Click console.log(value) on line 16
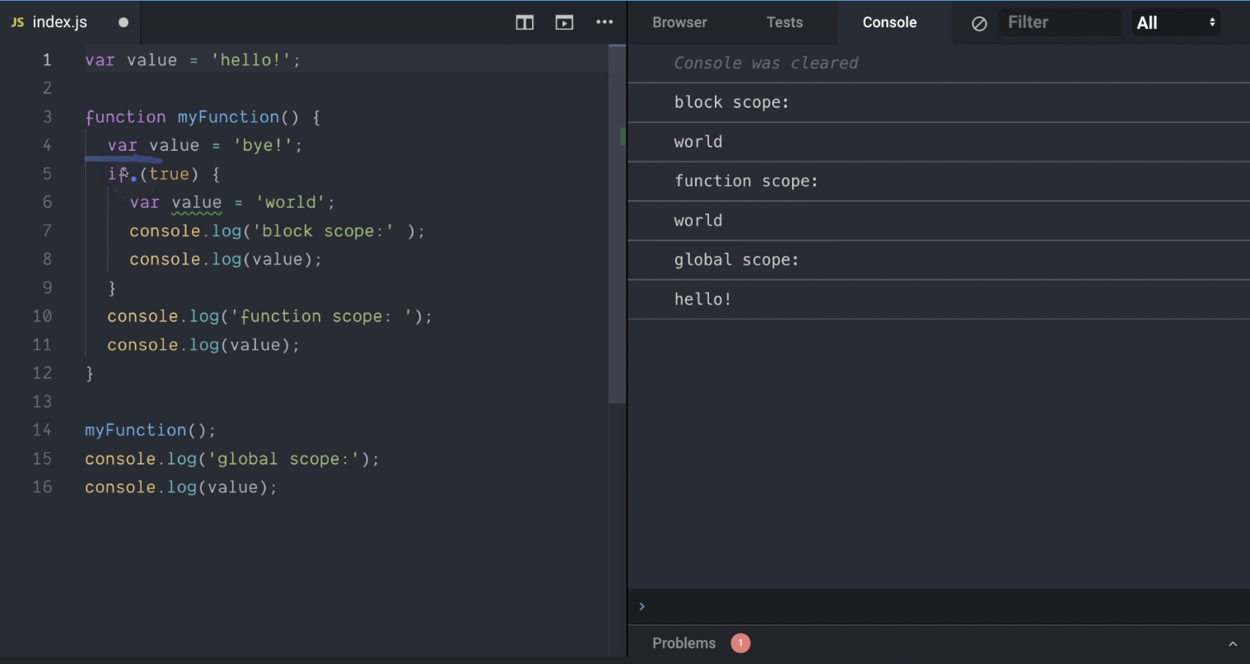The height and width of the screenshot is (664, 1250). click(181, 487)
